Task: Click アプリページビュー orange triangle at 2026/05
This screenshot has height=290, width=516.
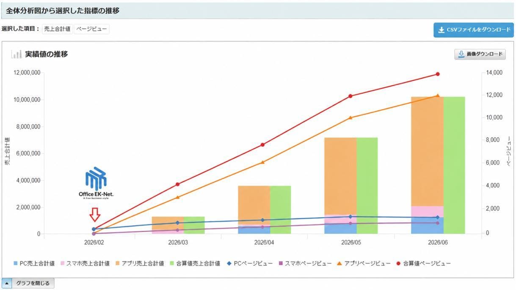Action: [350, 118]
